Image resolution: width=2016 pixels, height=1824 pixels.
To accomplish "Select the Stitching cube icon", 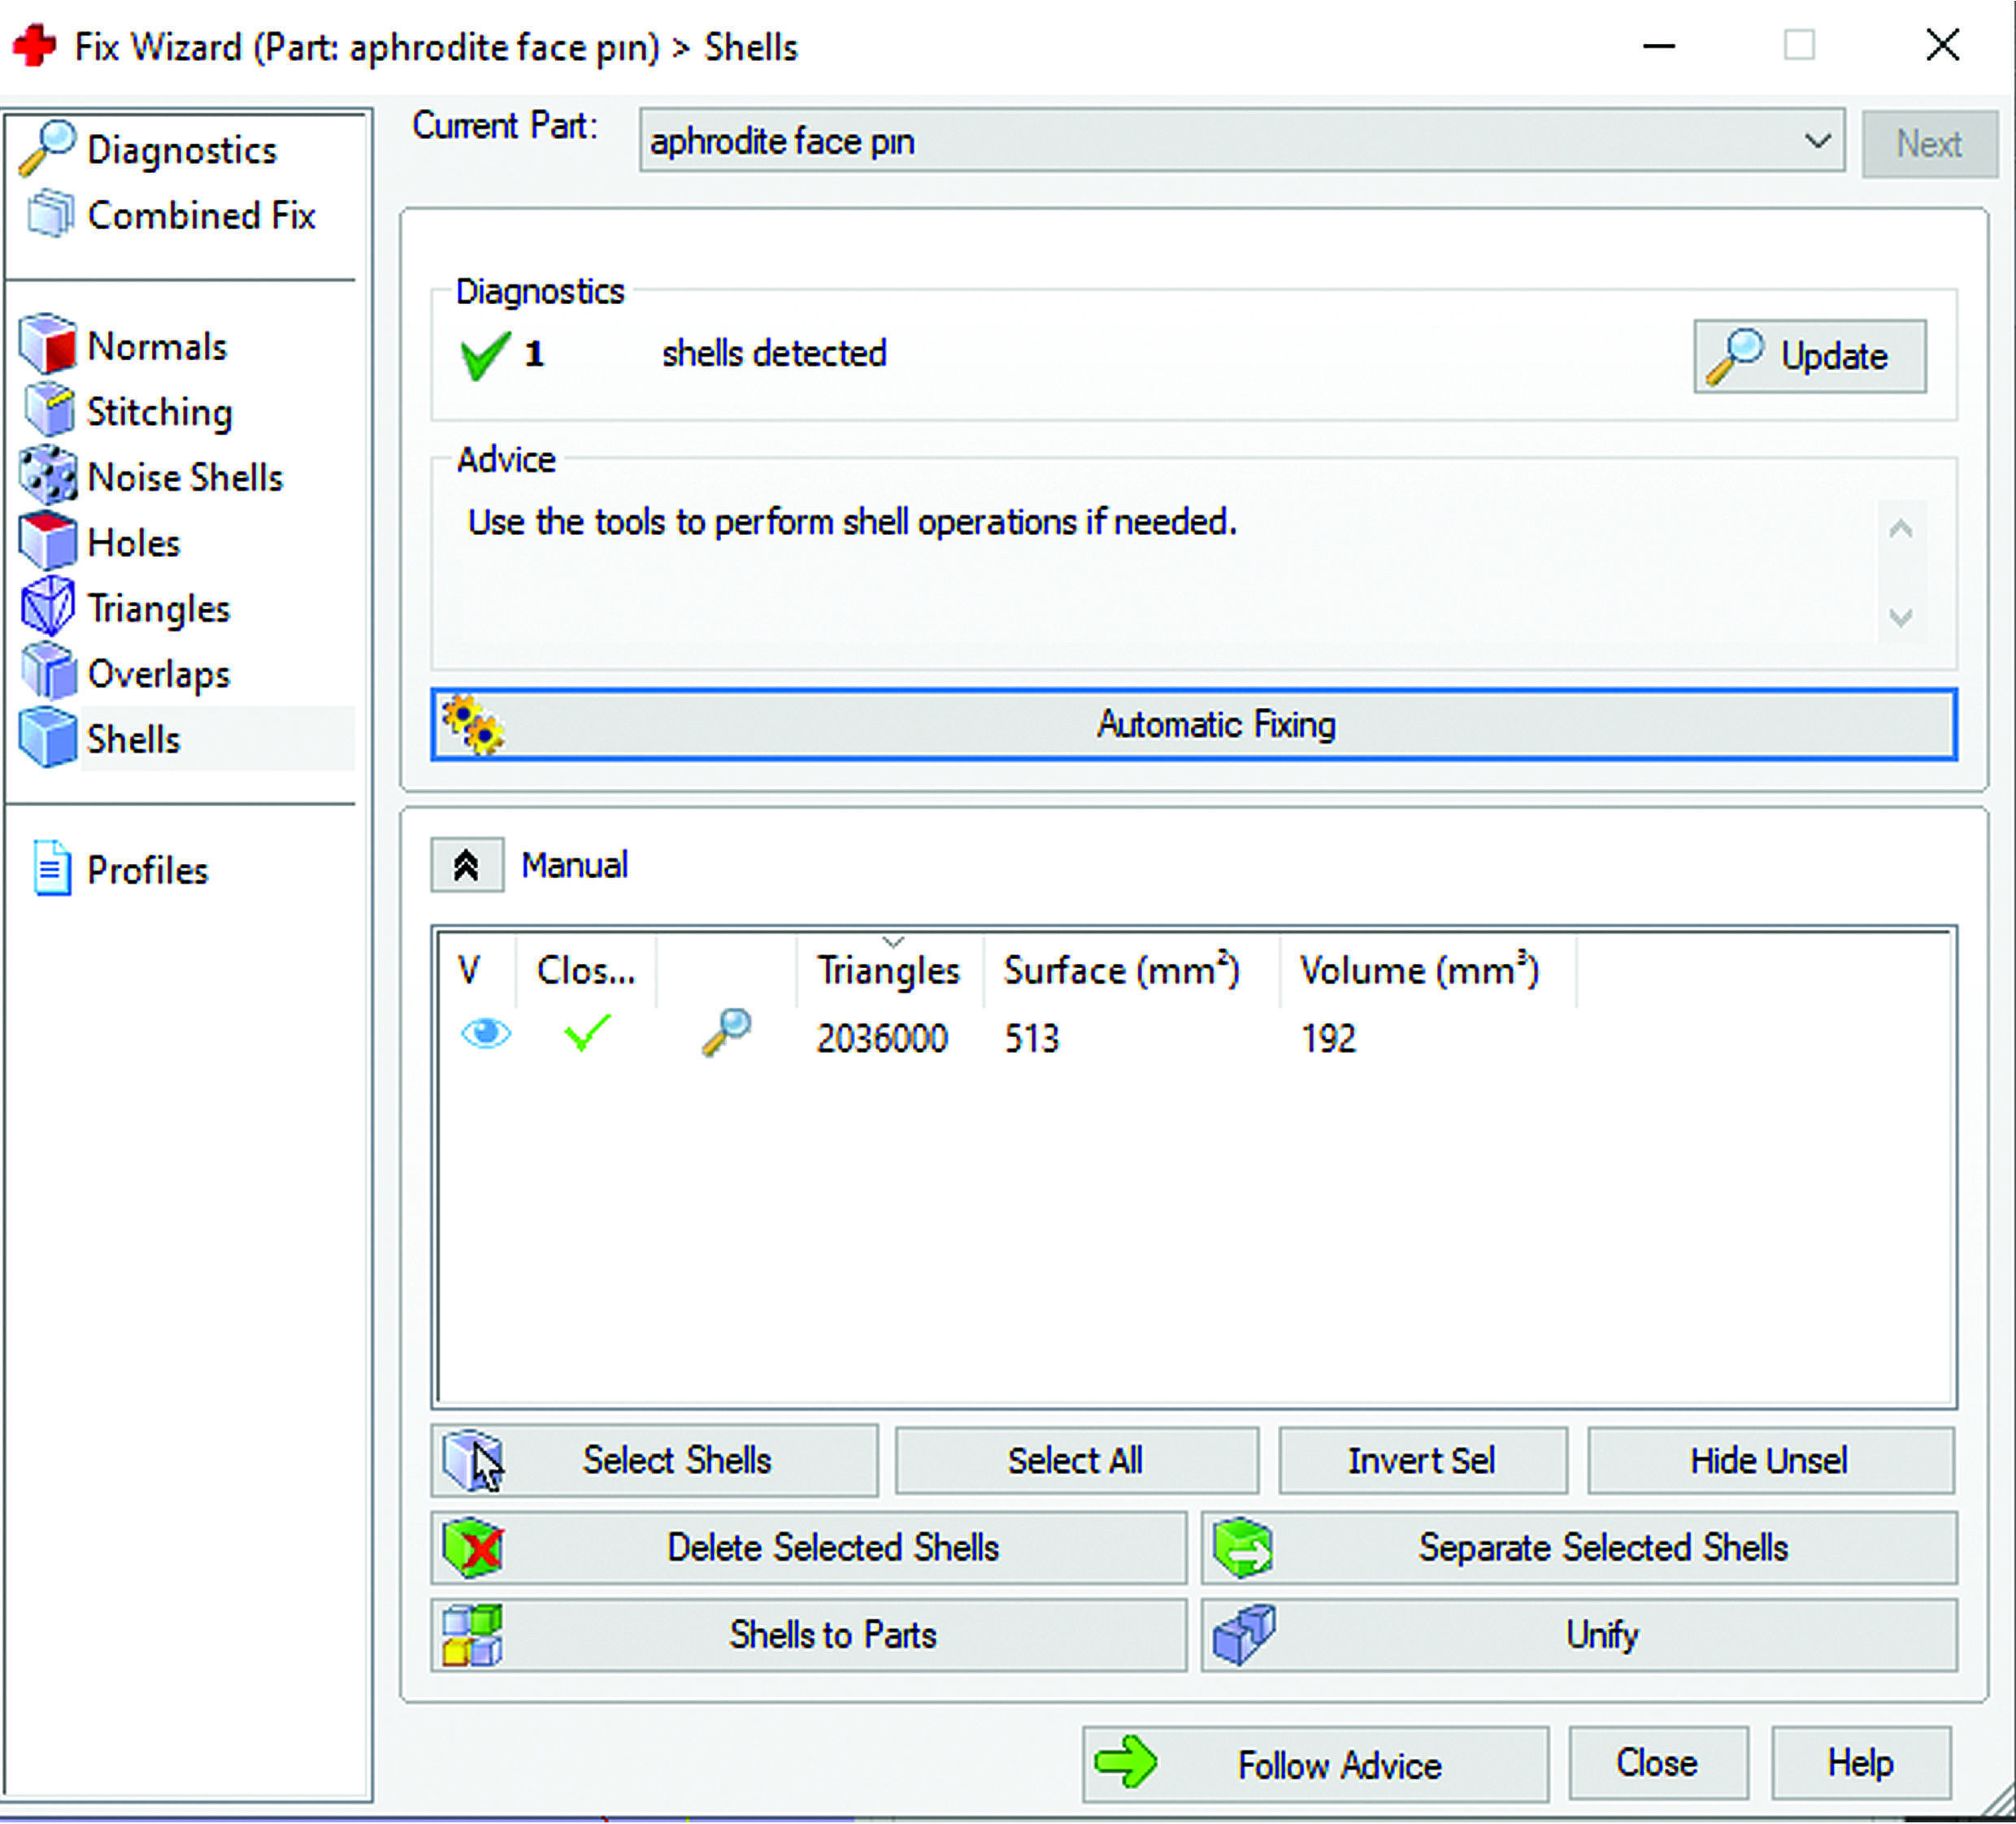I will tap(47, 411).
